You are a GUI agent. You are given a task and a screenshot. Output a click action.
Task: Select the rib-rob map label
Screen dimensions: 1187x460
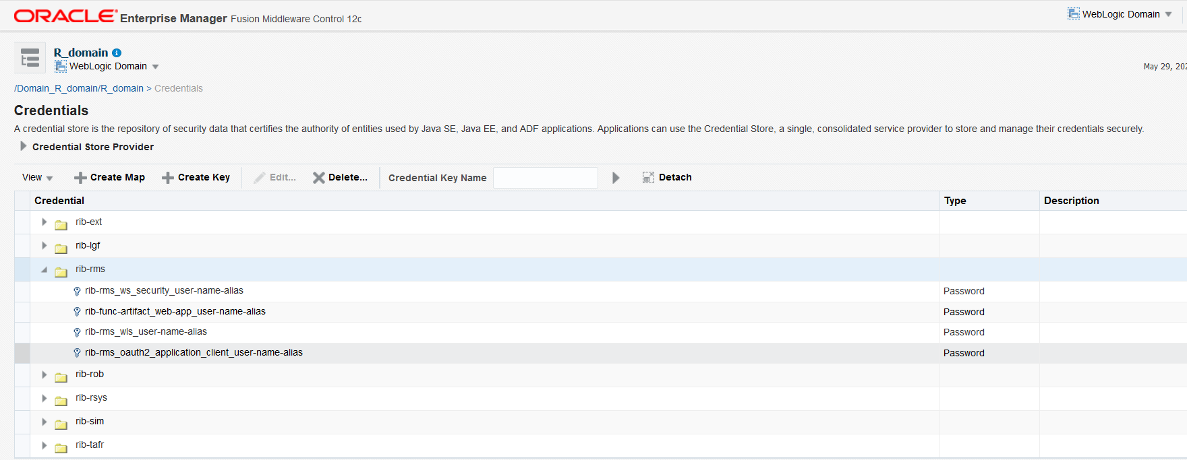coord(90,374)
